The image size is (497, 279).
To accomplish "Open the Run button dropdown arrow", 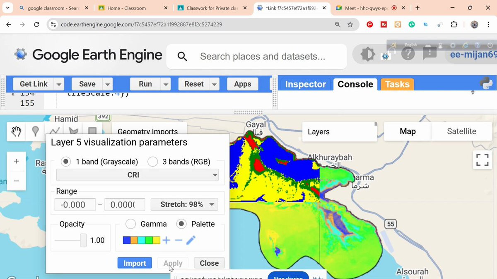I will click(x=166, y=84).
